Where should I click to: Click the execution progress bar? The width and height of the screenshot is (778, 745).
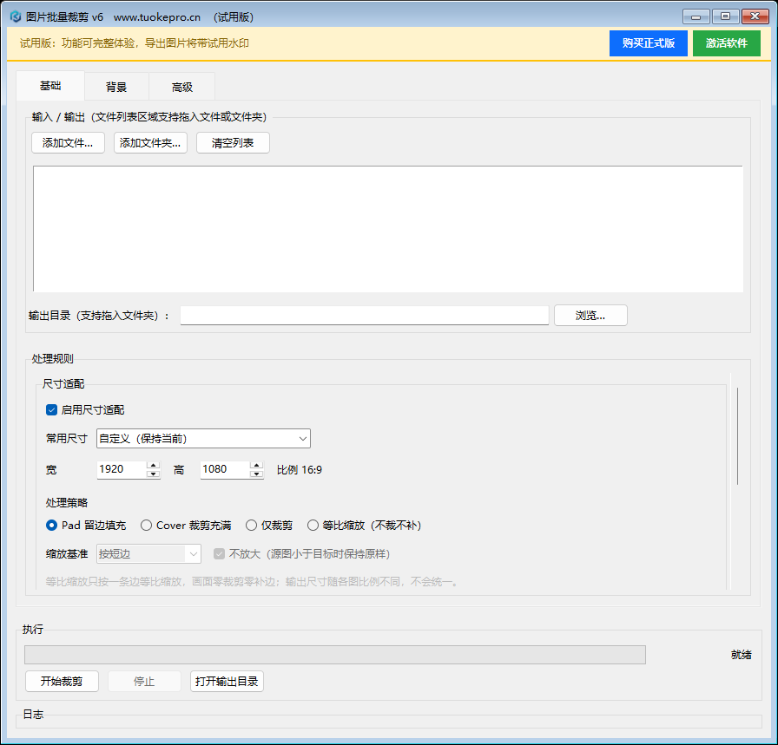335,655
